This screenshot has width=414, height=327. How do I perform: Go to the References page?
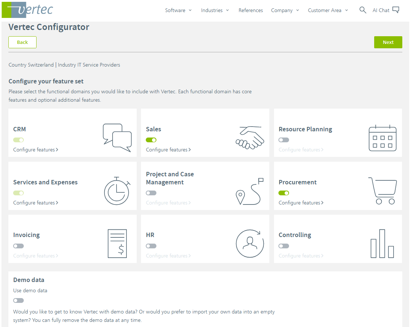point(251,10)
